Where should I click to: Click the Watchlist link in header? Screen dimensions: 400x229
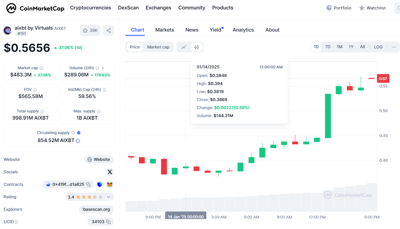[x=372, y=8]
